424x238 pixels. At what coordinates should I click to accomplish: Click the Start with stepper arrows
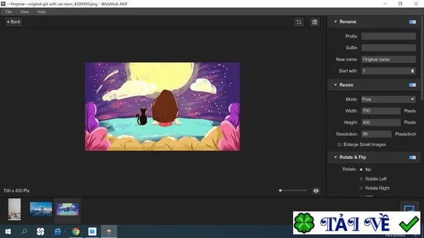412,71
